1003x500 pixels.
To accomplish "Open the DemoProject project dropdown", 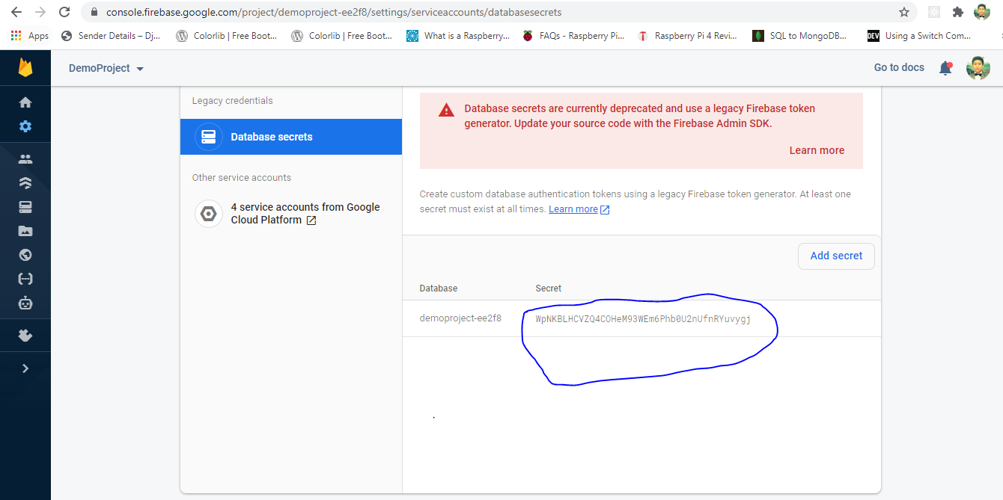I will point(106,68).
